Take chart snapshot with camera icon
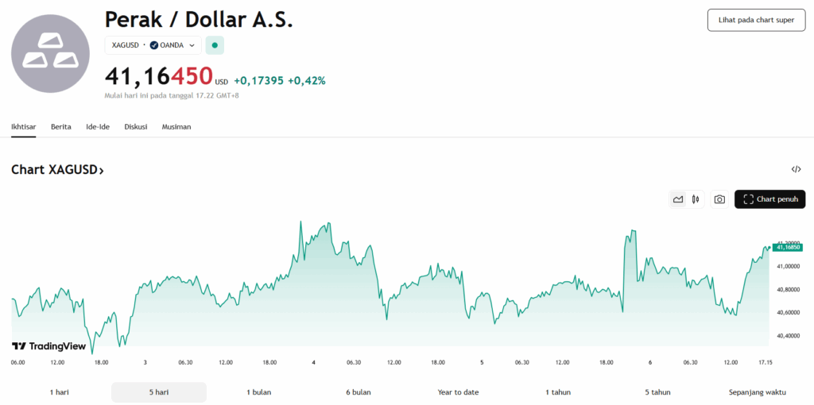 click(719, 199)
